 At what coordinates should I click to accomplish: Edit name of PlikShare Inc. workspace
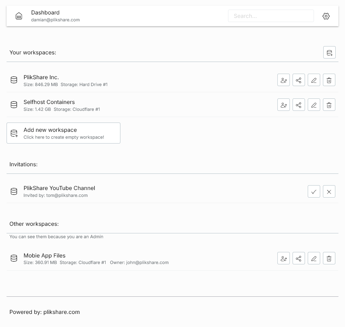point(314,80)
